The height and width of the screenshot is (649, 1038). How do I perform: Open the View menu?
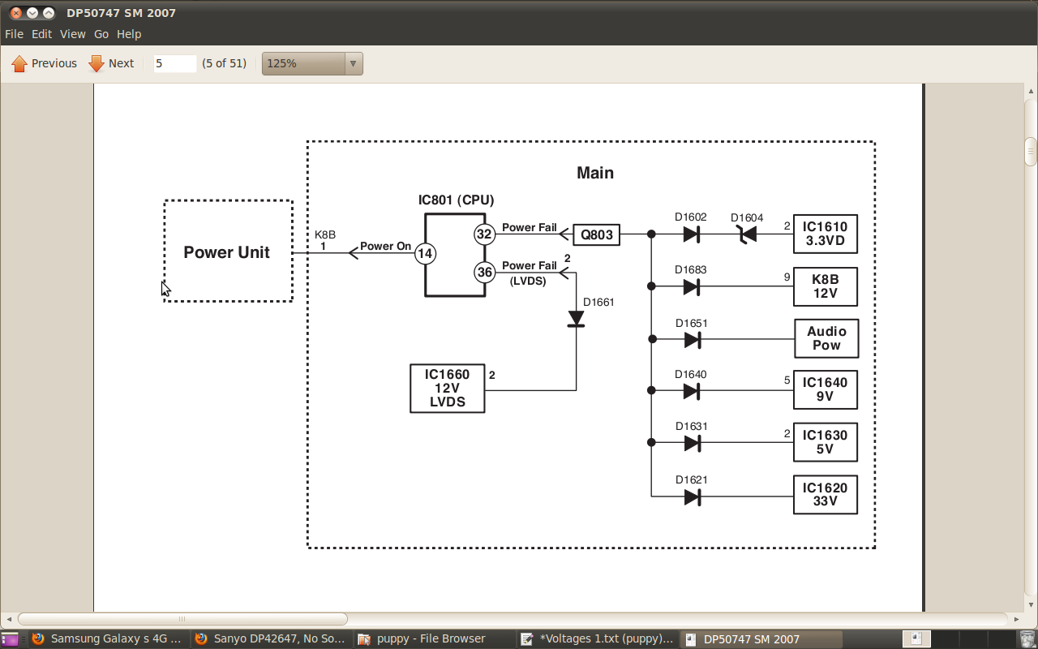[x=72, y=34]
